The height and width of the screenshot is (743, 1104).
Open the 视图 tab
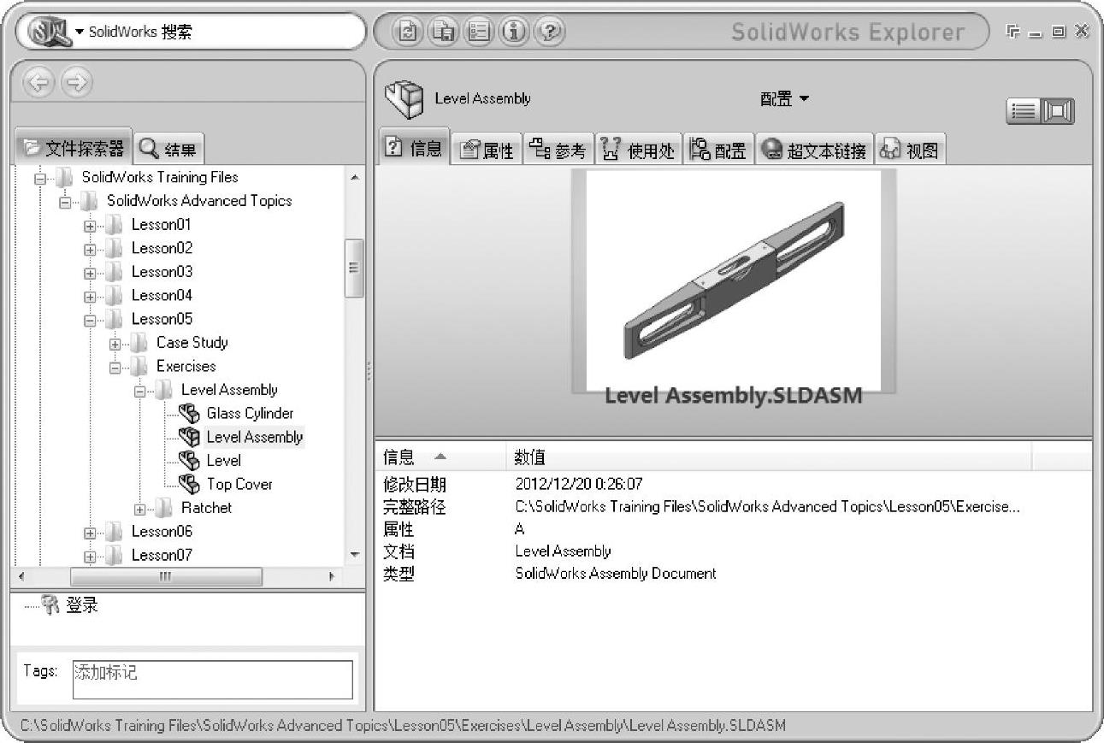910,150
